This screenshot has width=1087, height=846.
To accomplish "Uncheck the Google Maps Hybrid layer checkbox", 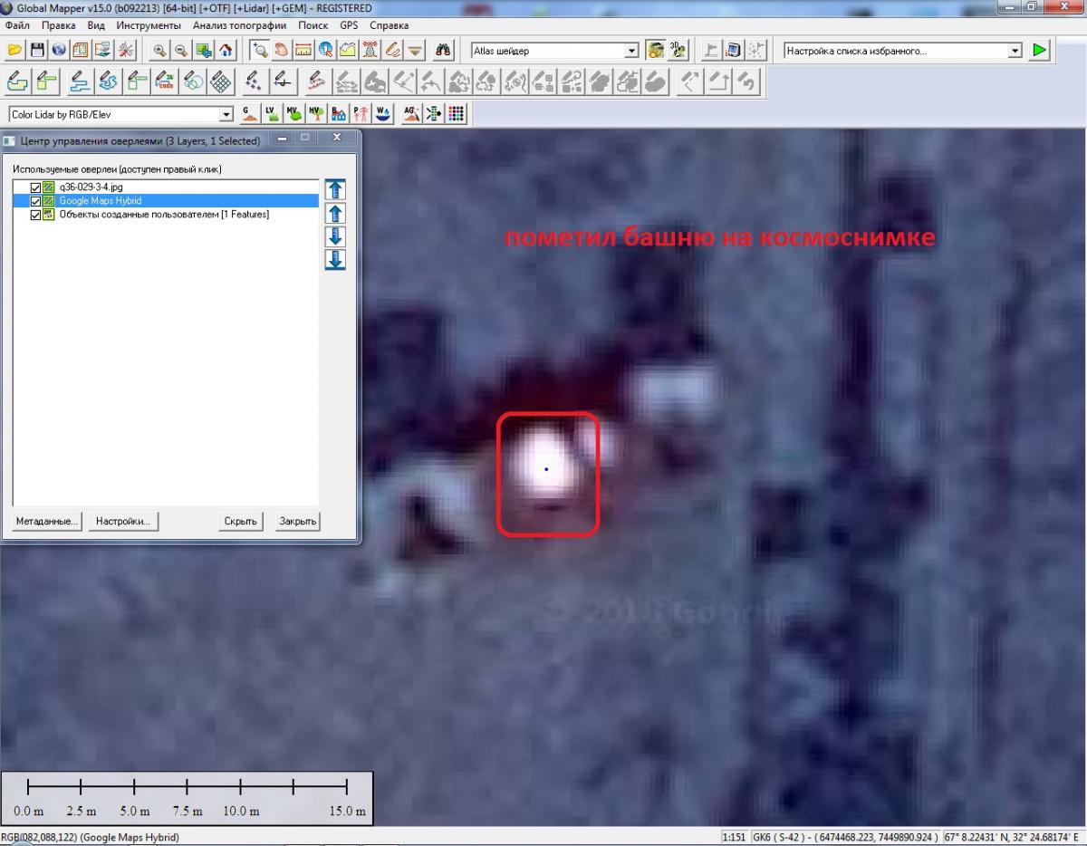I will coord(36,201).
